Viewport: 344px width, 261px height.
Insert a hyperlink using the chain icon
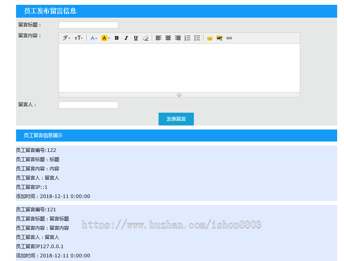(x=229, y=38)
